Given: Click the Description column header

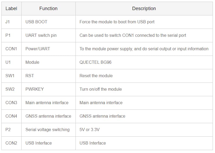Looking at the screenshot, I should point(144,8).
